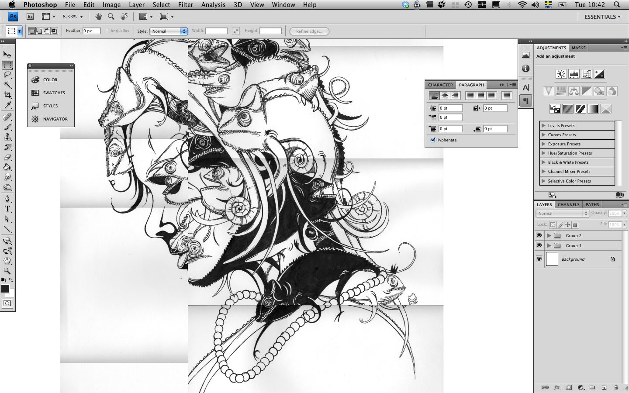Select the Type tool in toolbox
This screenshot has height=393, width=629.
[7, 209]
